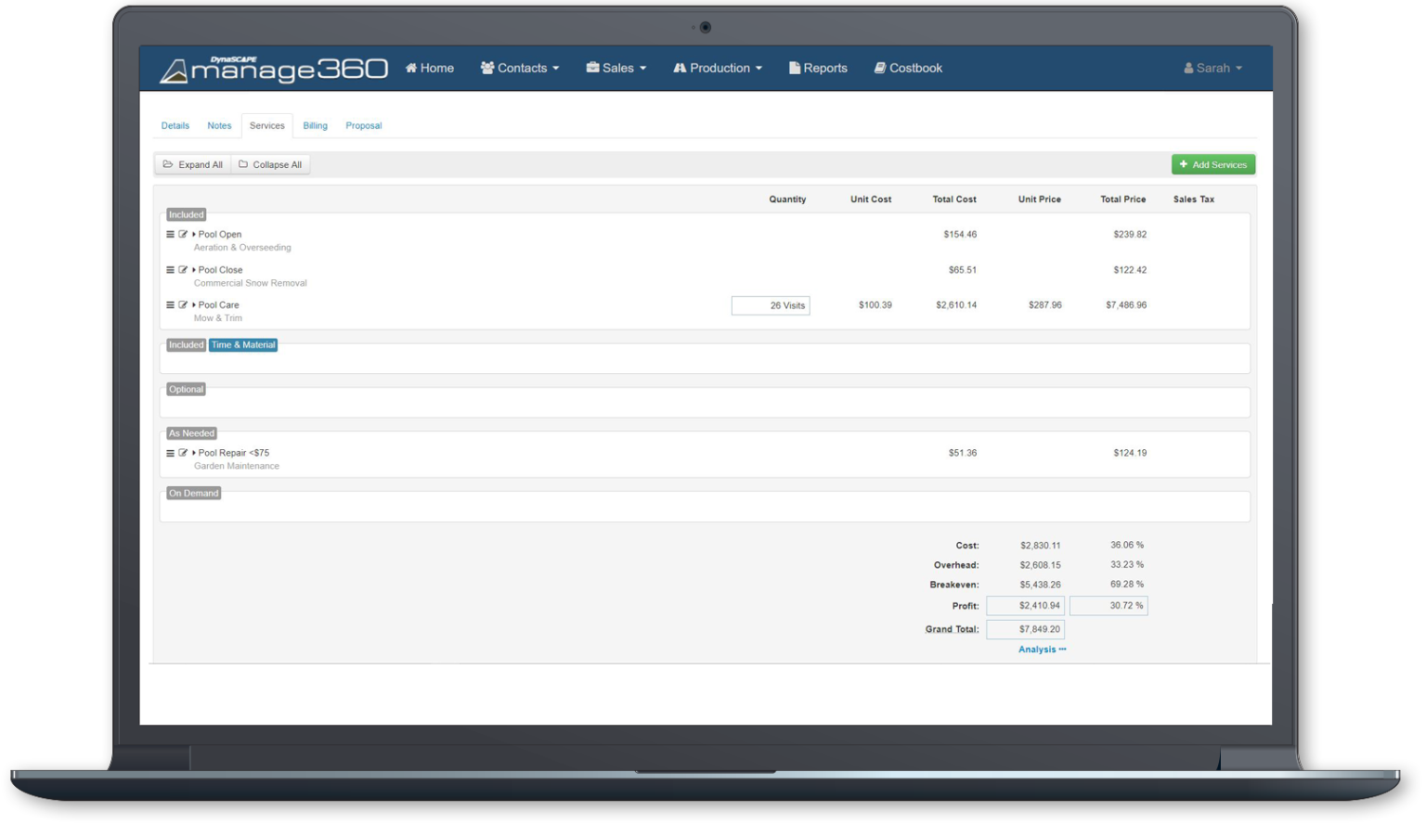Click the drag handle for Pool Repair <$75
Viewport: 1426px width, 824px height.
[x=170, y=454]
